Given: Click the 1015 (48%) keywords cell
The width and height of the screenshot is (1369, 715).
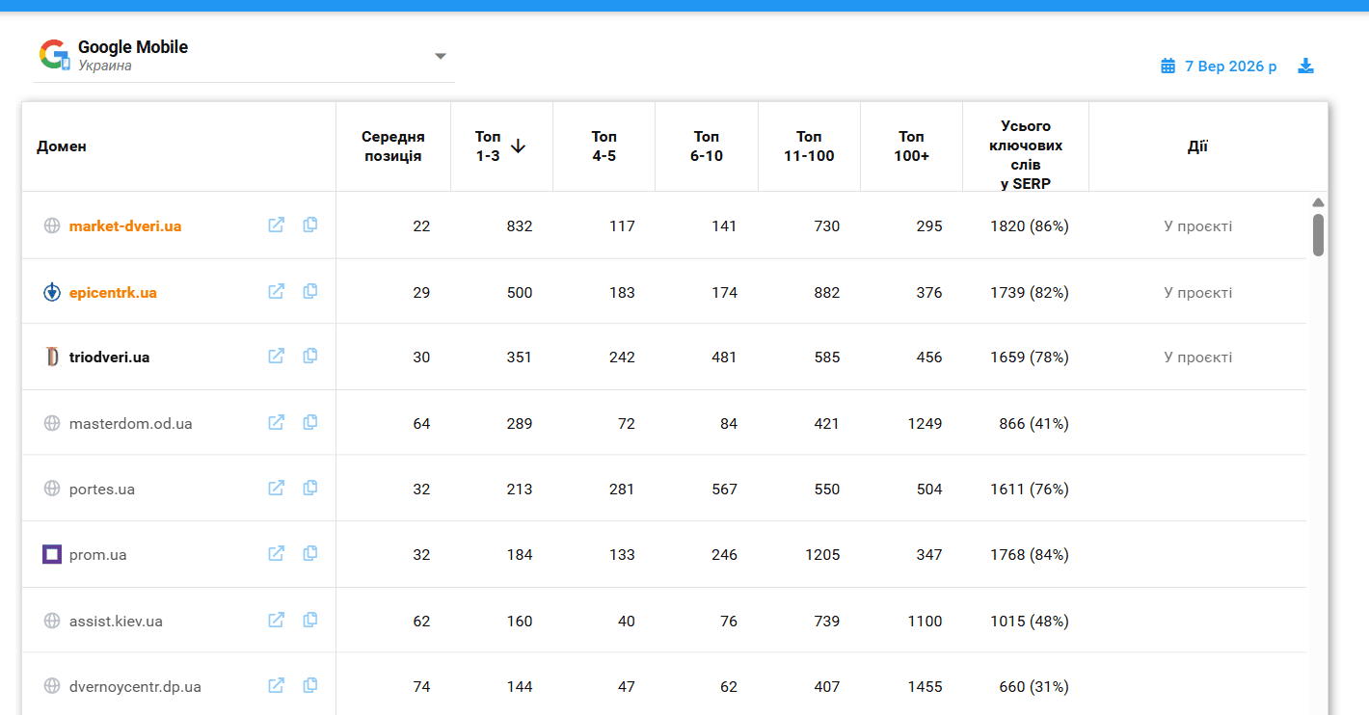Looking at the screenshot, I should 1030,622.
